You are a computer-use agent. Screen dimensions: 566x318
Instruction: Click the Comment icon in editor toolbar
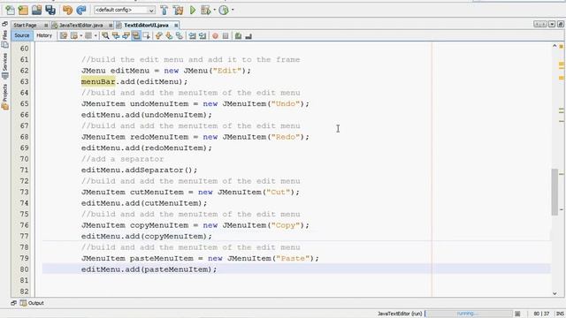coord(238,35)
